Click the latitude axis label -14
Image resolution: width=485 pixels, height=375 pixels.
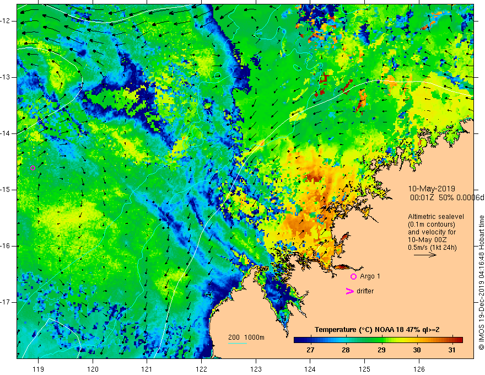pos(6,133)
